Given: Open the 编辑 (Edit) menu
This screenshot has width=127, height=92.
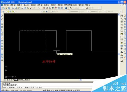Looking at the screenshot, I should pos(13,5).
